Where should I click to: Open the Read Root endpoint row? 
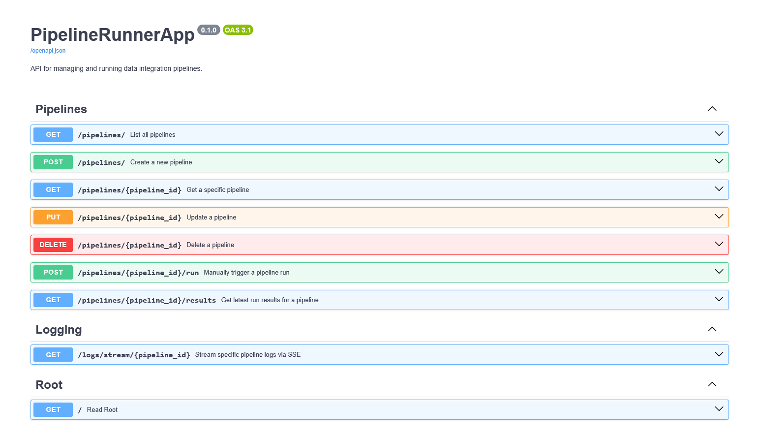click(102, 410)
